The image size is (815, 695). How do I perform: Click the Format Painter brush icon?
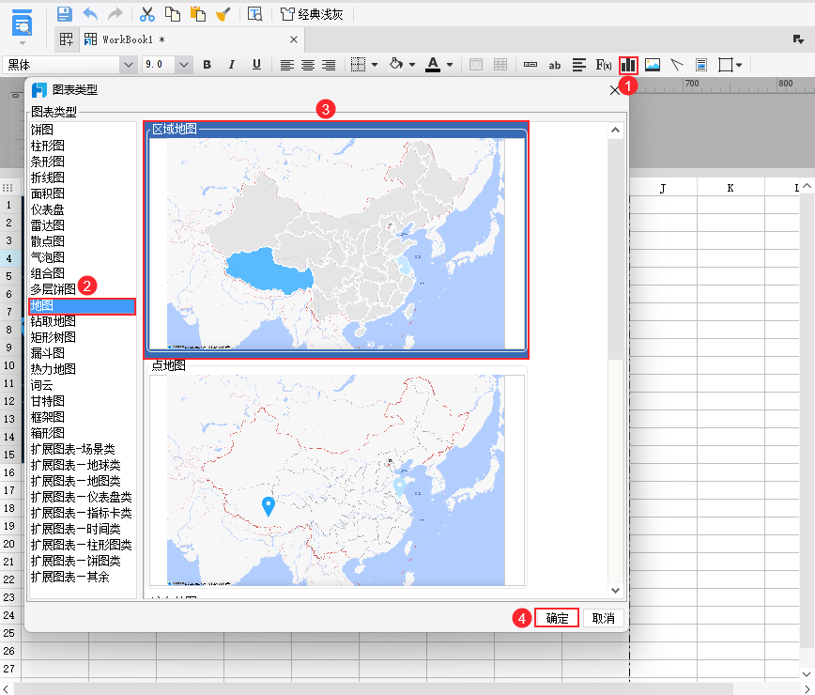(223, 14)
